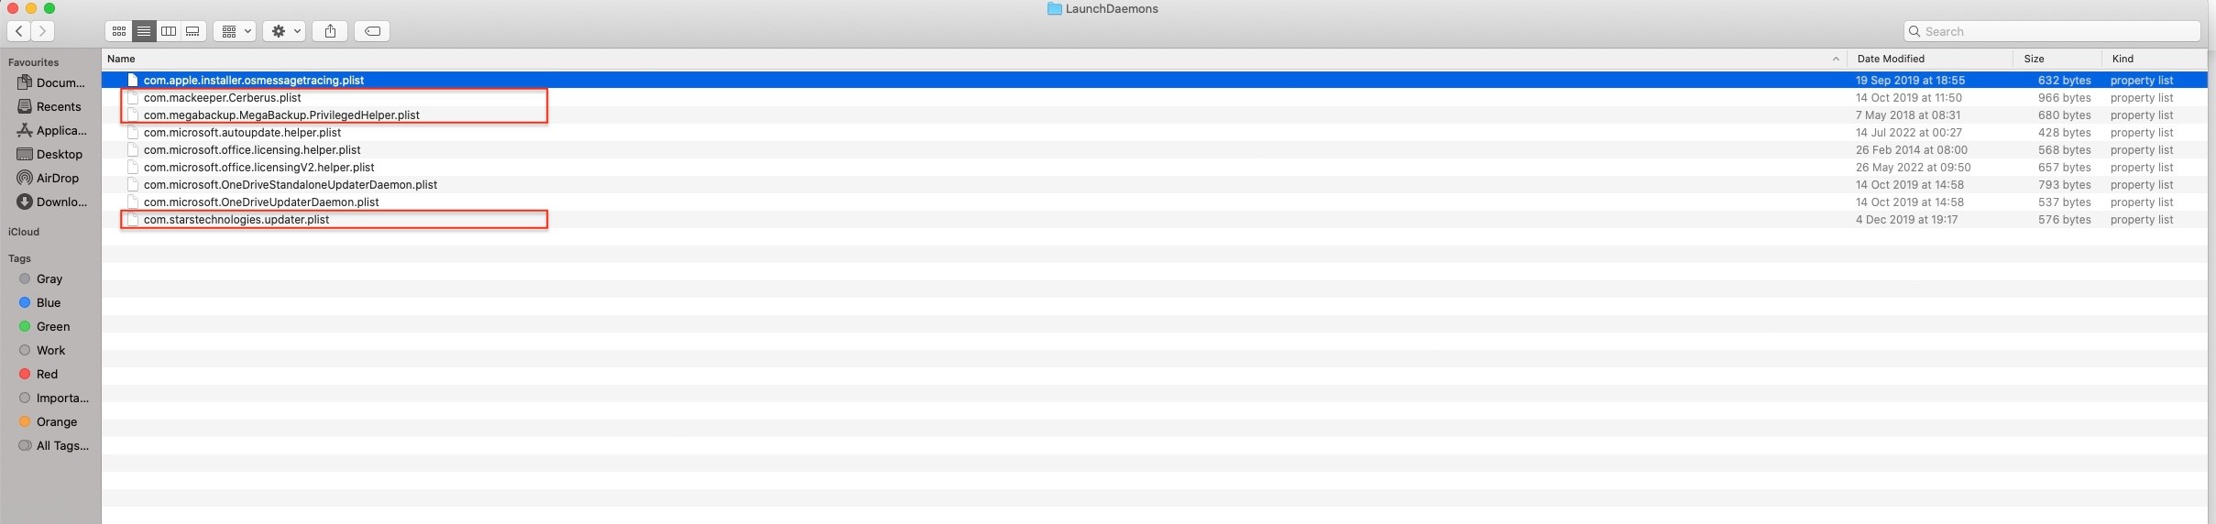Select com.microsoft.autoupdate.helper.plist file
The height and width of the screenshot is (524, 2216).
pos(1154,132)
